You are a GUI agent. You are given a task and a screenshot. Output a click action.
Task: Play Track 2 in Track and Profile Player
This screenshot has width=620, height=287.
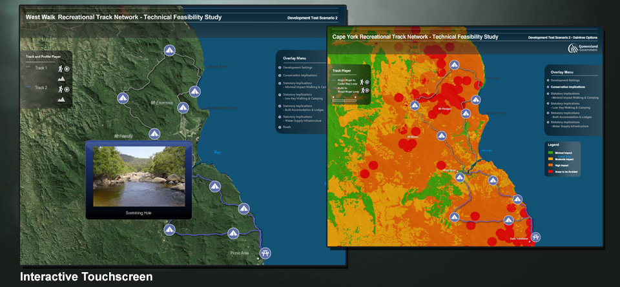point(67,89)
